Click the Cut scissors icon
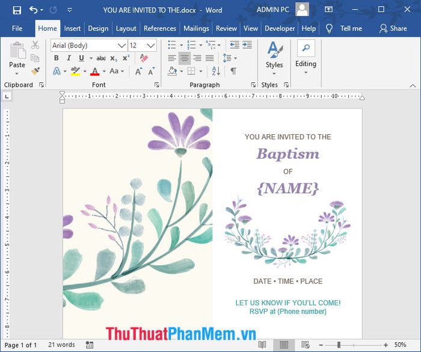This screenshot has width=421, height=352. point(35,45)
